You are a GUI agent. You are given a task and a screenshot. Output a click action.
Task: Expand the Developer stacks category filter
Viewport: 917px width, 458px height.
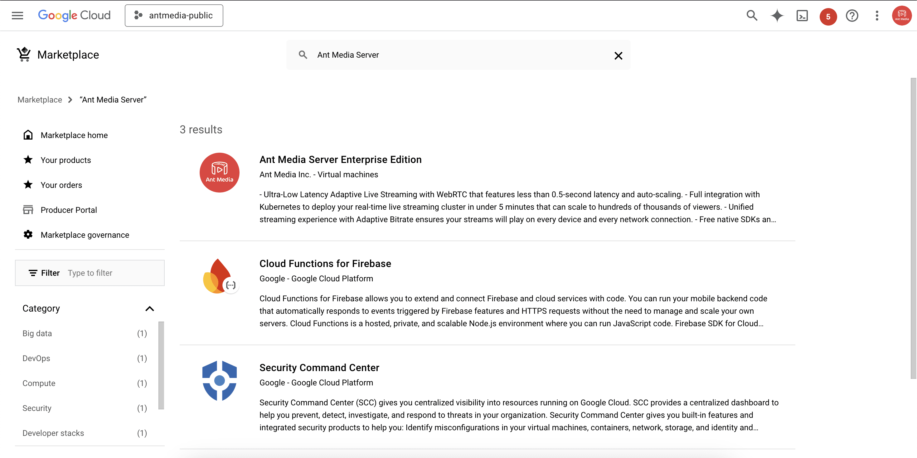coord(53,433)
